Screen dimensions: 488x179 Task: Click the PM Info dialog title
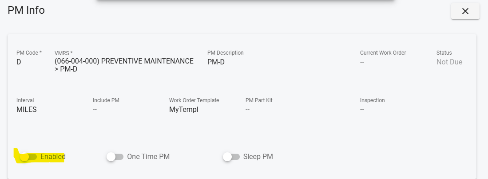(26, 10)
